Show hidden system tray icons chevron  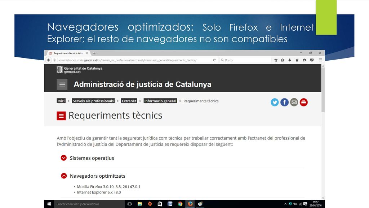[285, 204]
